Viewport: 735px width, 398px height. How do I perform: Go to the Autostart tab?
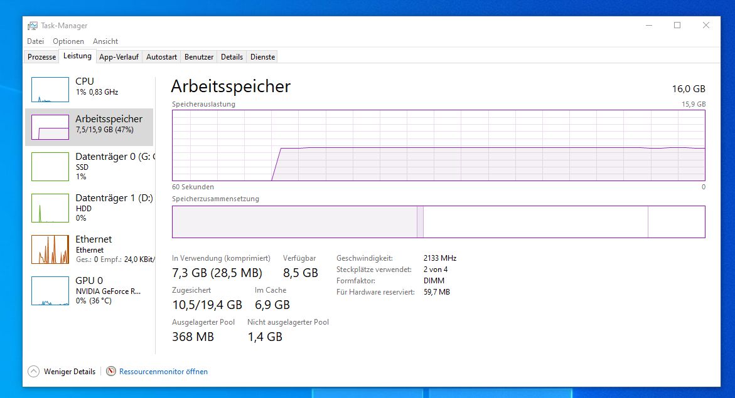point(161,57)
